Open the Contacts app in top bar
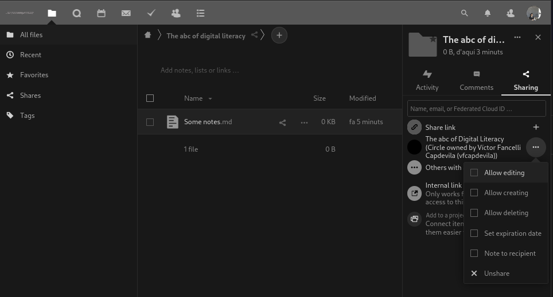 (176, 13)
